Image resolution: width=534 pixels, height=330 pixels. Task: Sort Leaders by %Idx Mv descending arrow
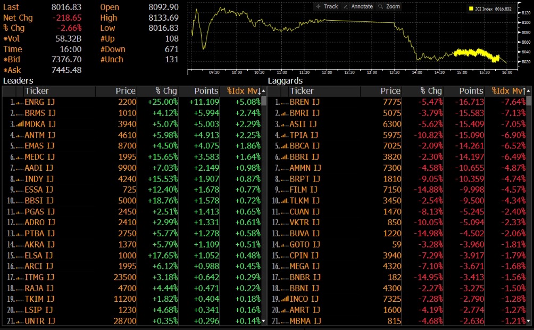tap(258, 92)
